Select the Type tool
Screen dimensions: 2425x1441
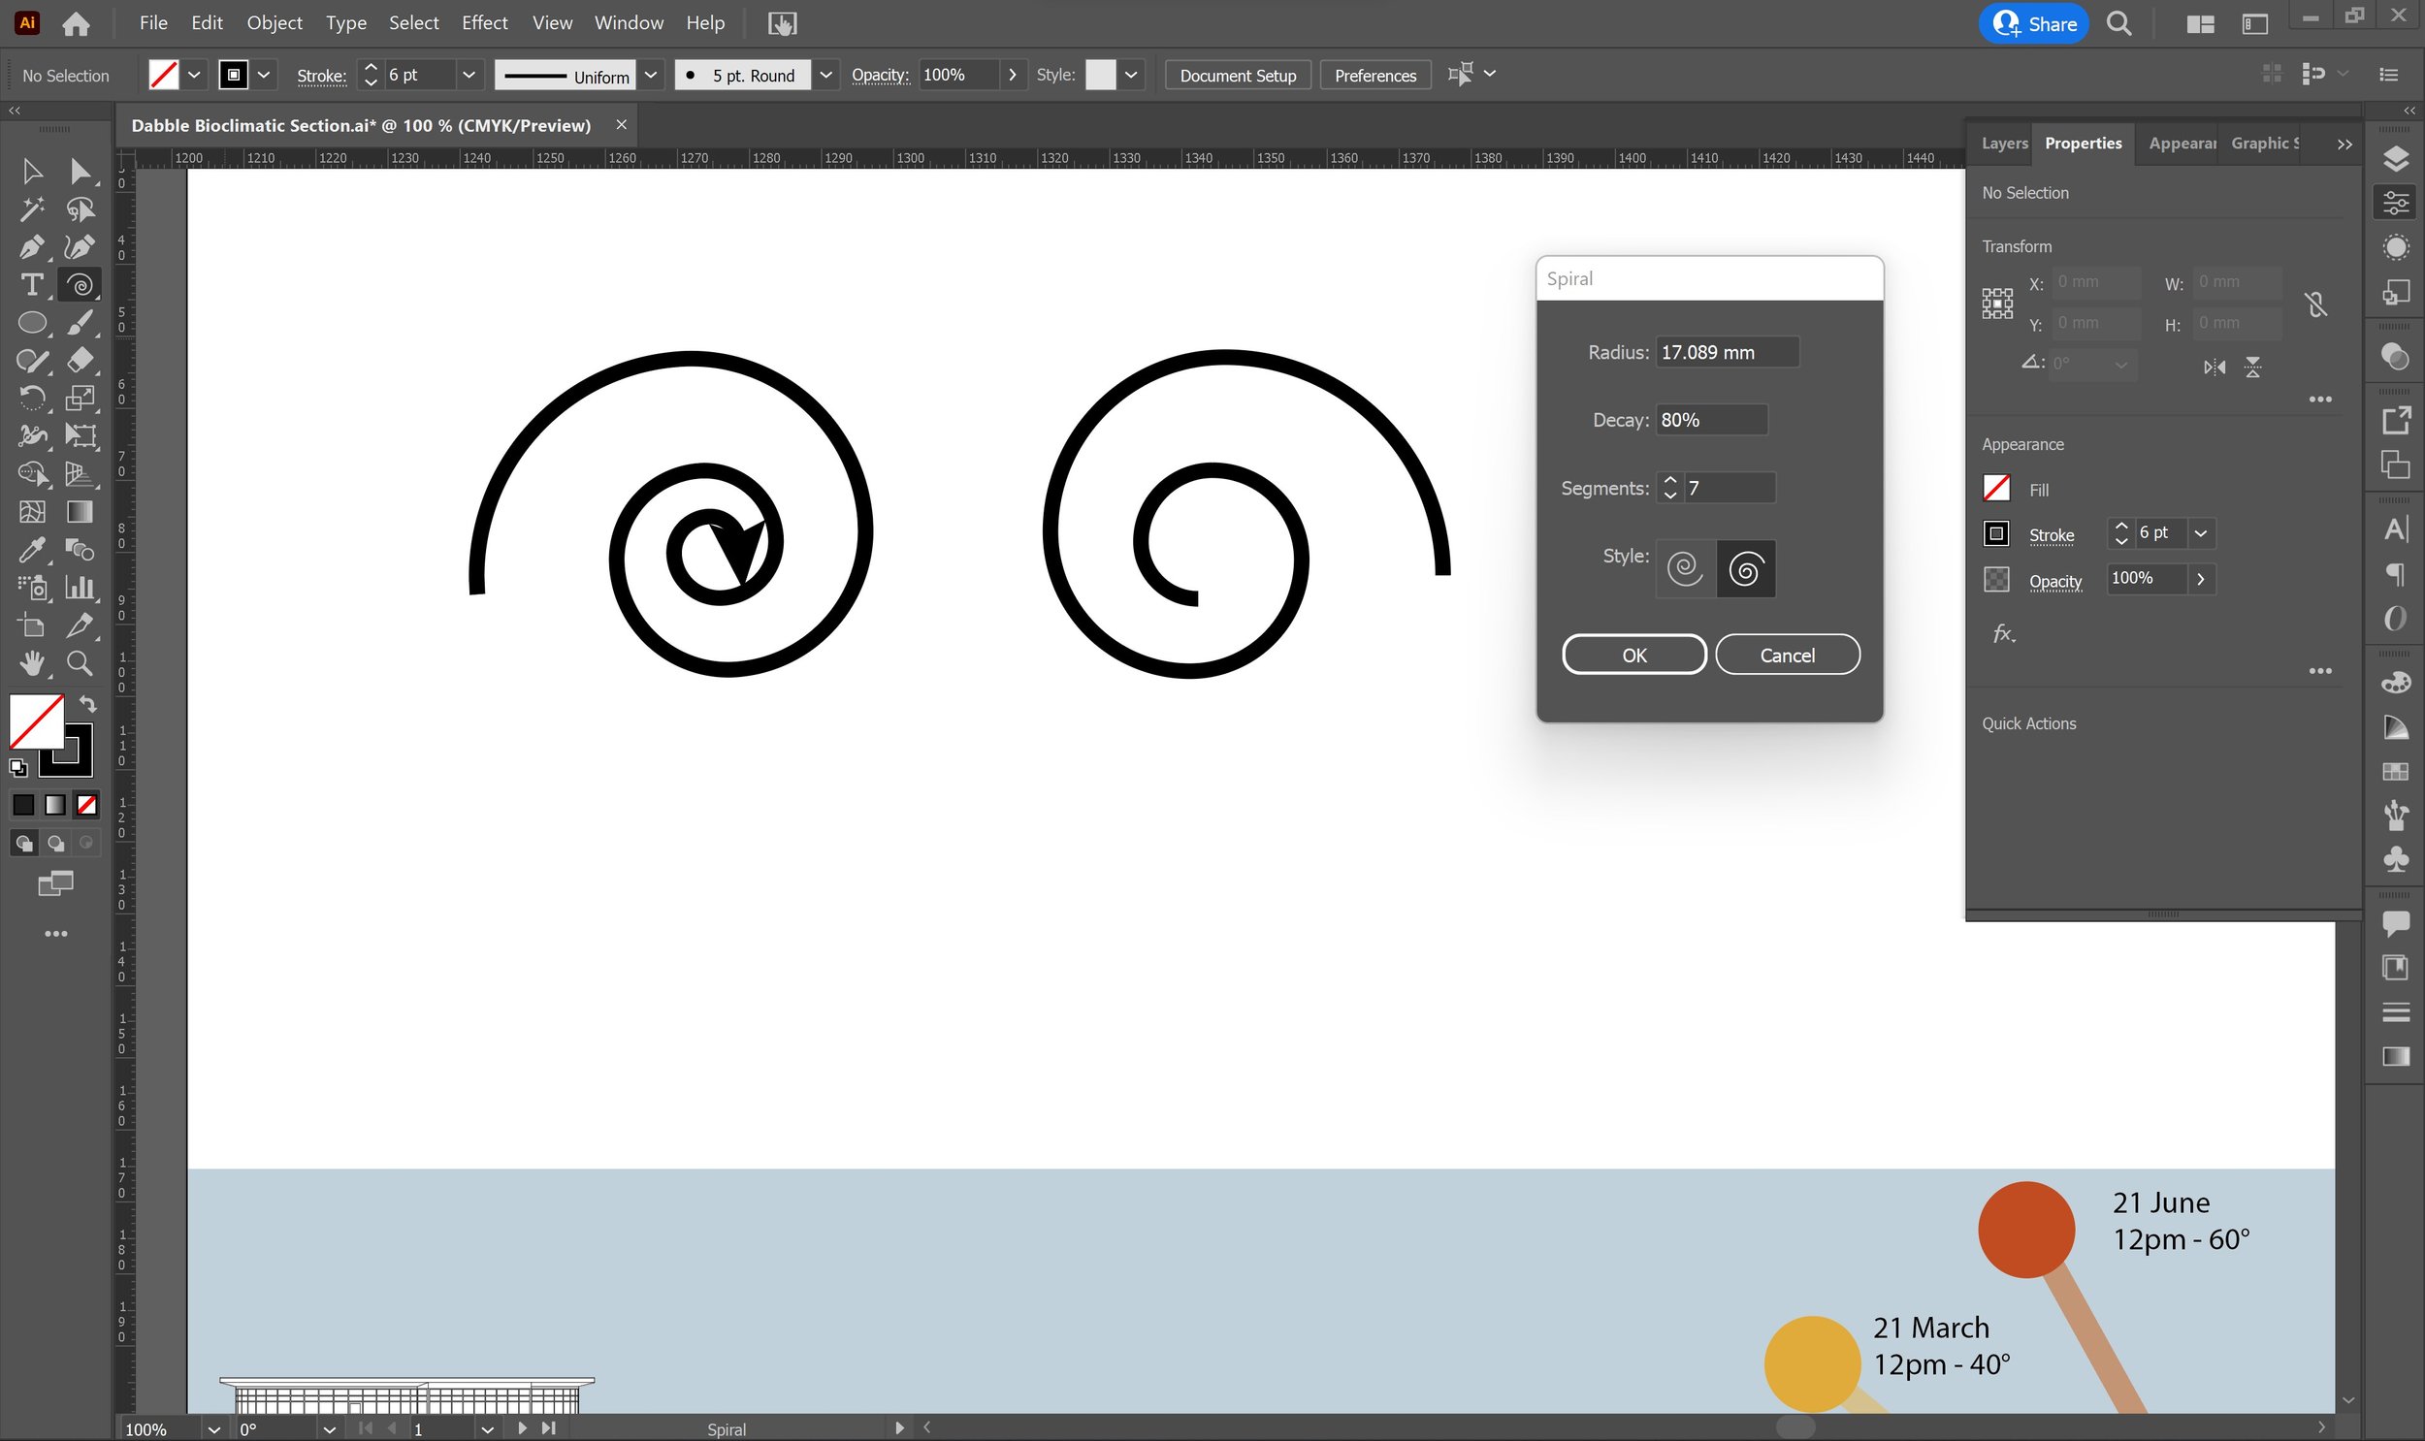32,284
